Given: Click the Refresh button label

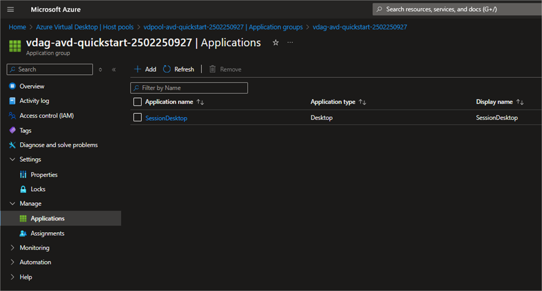Looking at the screenshot, I should [184, 69].
